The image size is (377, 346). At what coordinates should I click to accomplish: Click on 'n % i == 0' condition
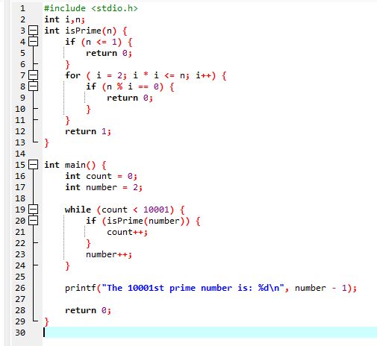133,86
